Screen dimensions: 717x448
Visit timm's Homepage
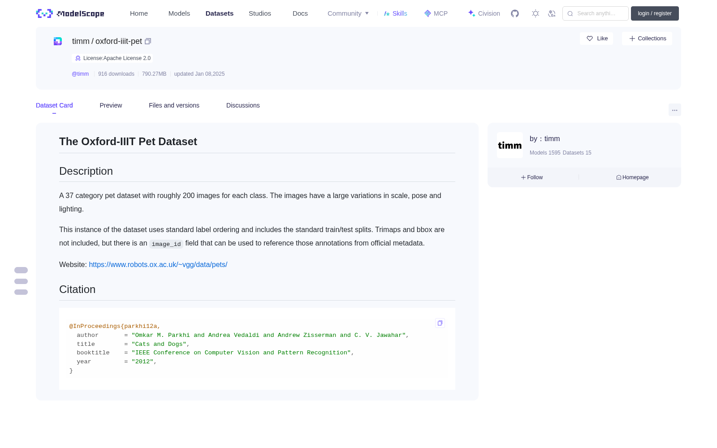point(632,177)
